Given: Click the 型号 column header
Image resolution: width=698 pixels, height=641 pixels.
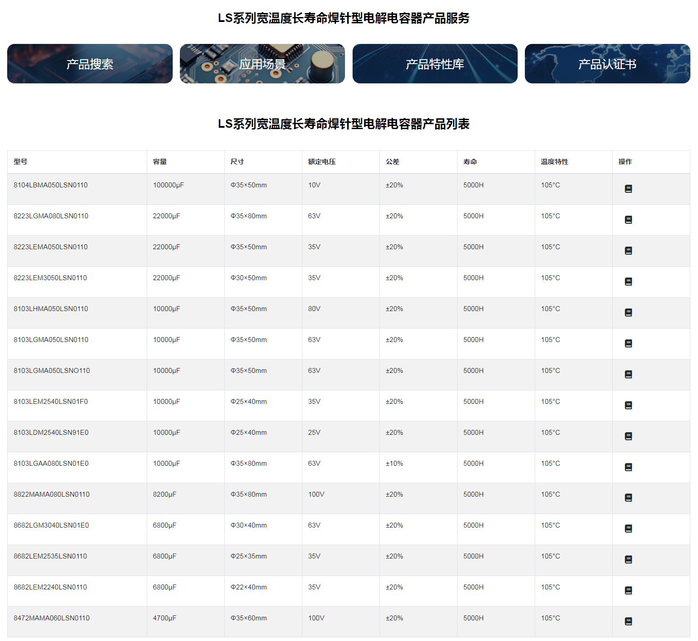Looking at the screenshot, I should (21, 162).
